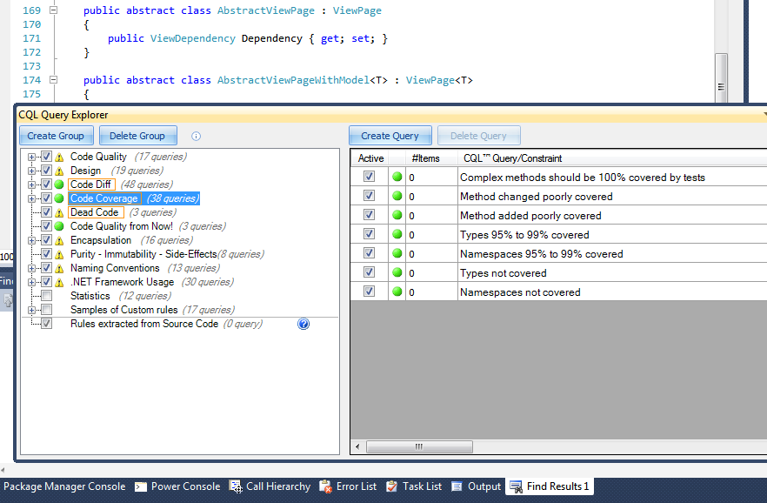The width and height of the screenshot is (767, 503).
Task: Click green status dot for Method added poorly covered
Action: [x=397, y=215]
